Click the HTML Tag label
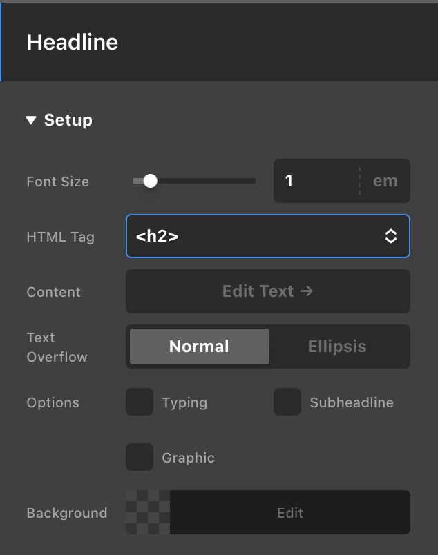Image resolution: width=438 pixels, height=555 pixels. (60, 237)
